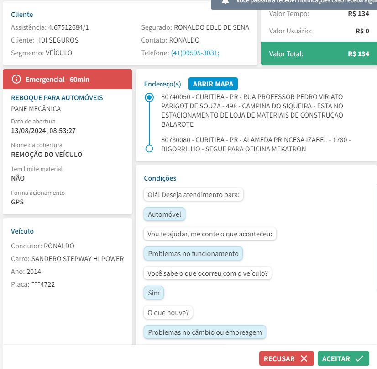Select the Problemas no funcionamento chip
The width and height of the screenshot is (377, 369).
(194, 253)
